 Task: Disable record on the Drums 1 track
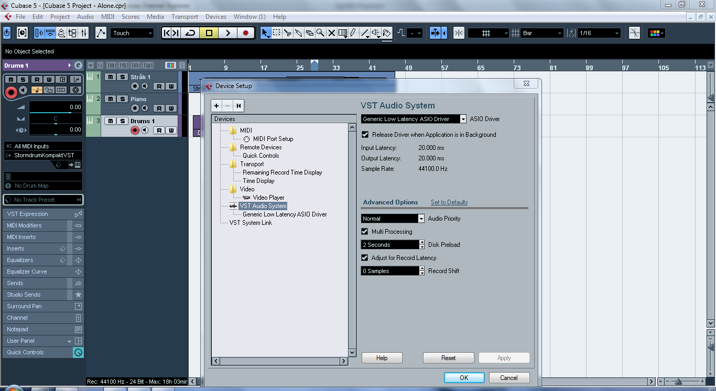pyautogui.click(x=135, y=131)
